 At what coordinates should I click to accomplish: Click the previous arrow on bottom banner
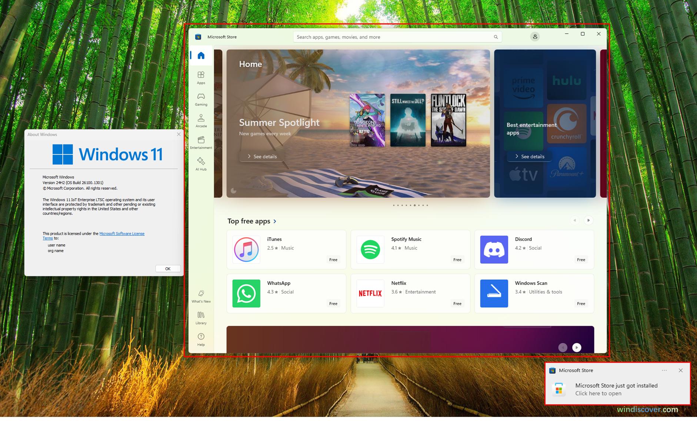[563, 347]
